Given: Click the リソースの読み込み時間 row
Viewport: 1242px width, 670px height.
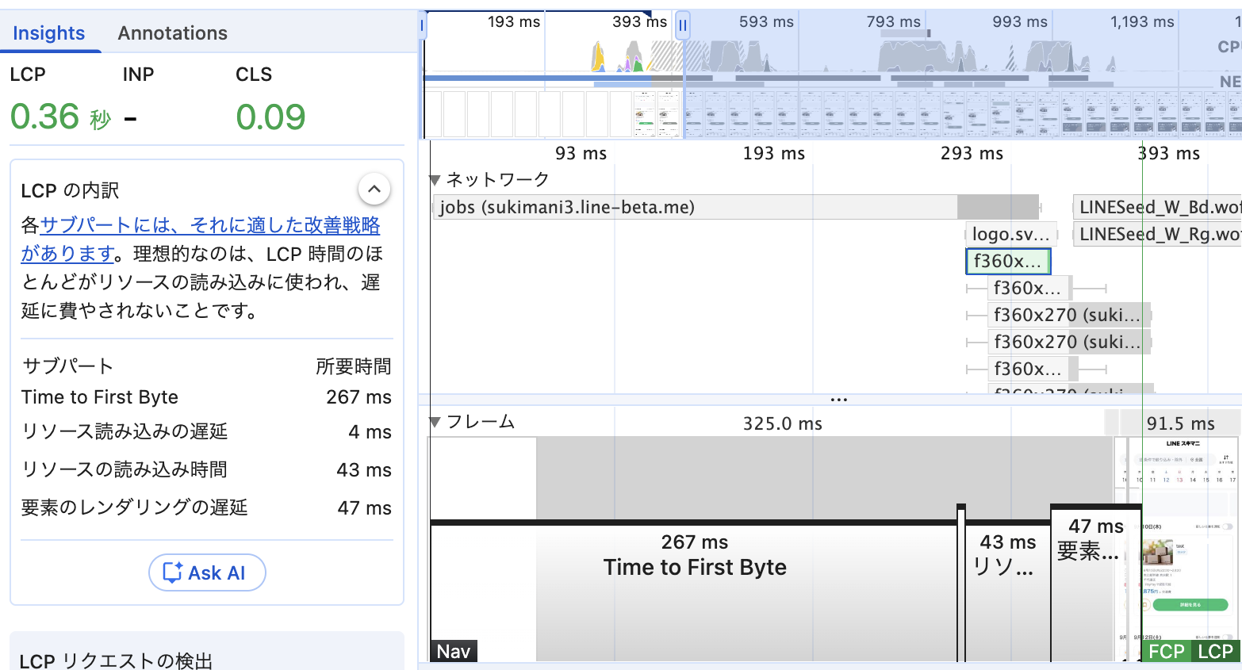Looking at the screenshot, I should (x=207, y=469).
